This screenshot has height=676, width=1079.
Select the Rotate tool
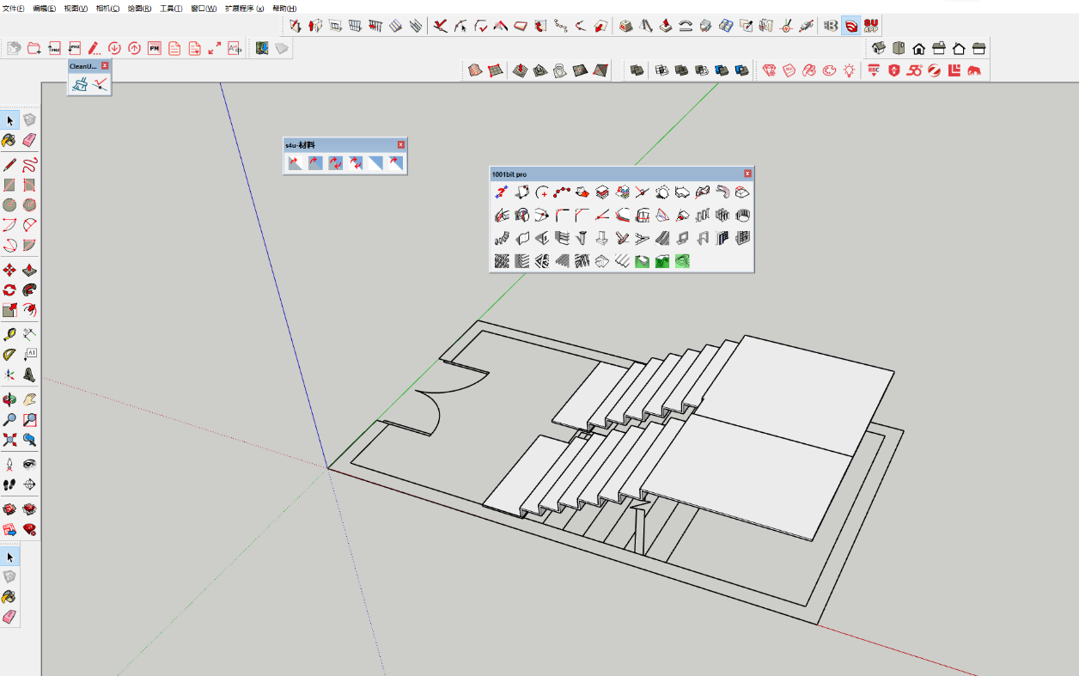[x=9, y=290]
